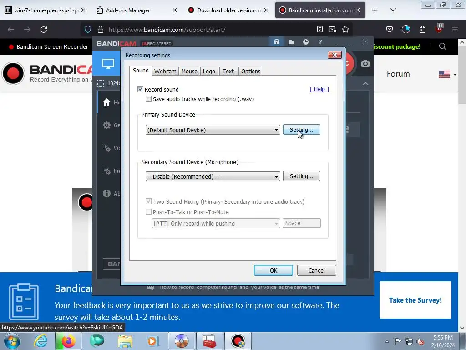Viewport: 466px width, 350px height.
Task: Open Windows Start orb
Action: click(12, 341)
